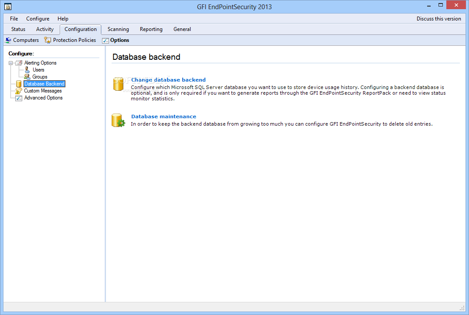Click the Custom Messages warning icon
The width and height of the screenshot is (469, 315).
(19, 91)
